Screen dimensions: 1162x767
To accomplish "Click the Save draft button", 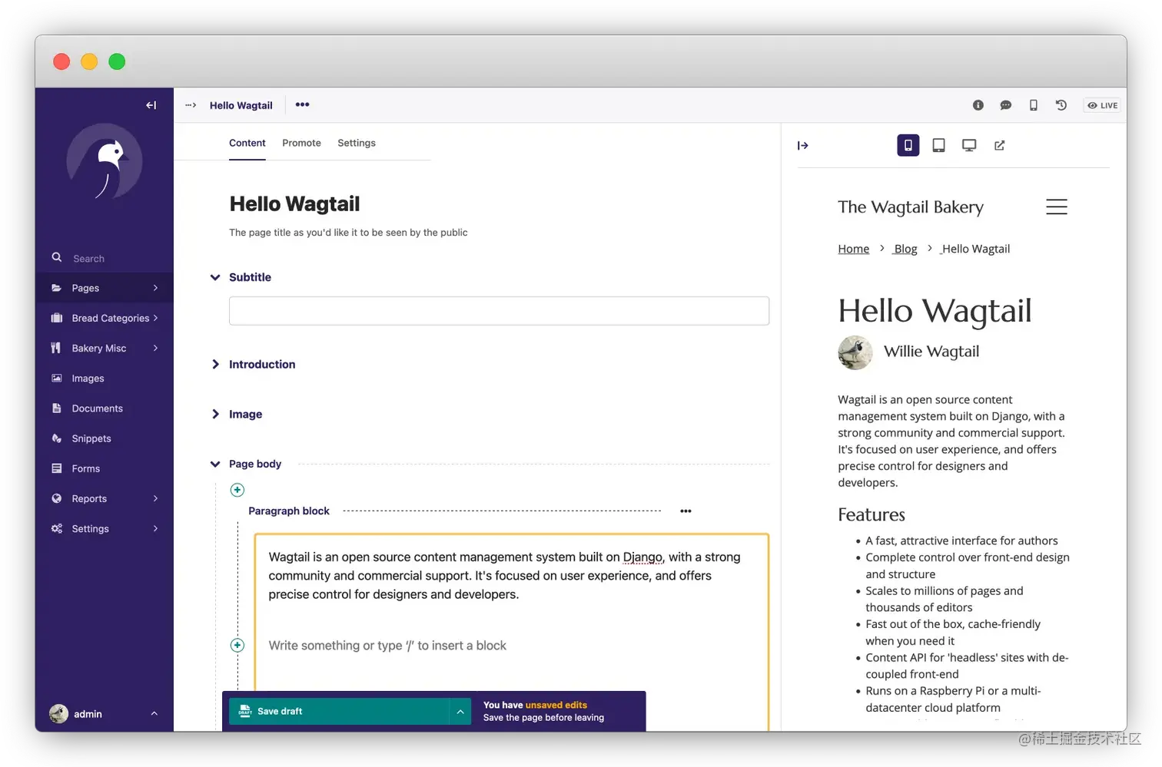I will (x=279, y=711).
